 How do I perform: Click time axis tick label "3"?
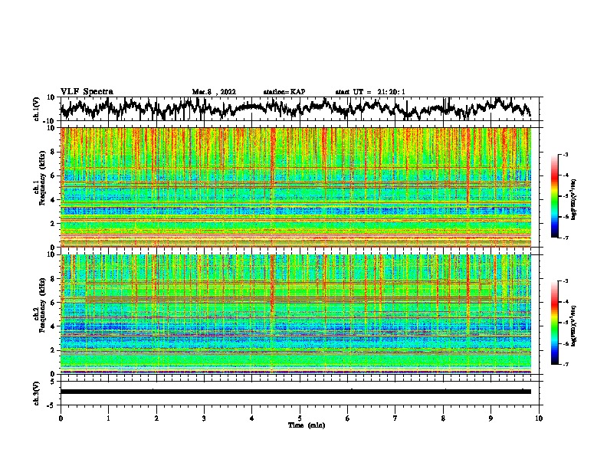[x=204, y=418]
